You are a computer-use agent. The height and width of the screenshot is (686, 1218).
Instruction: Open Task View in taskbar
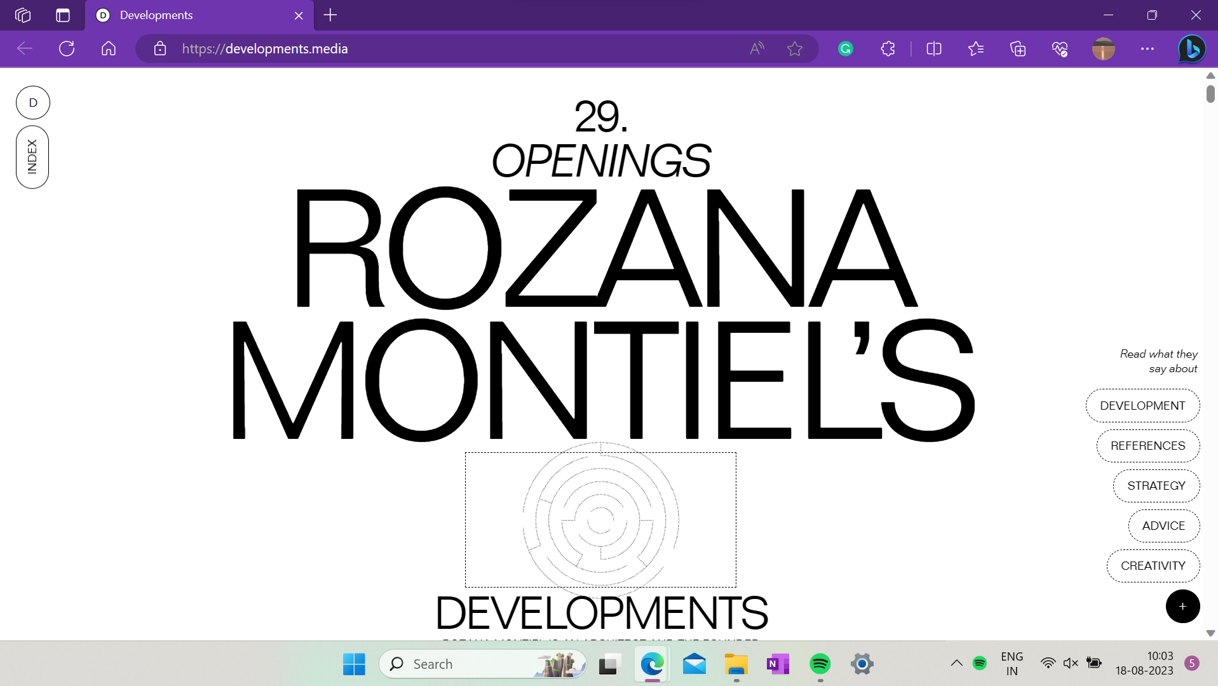(609, 664)
